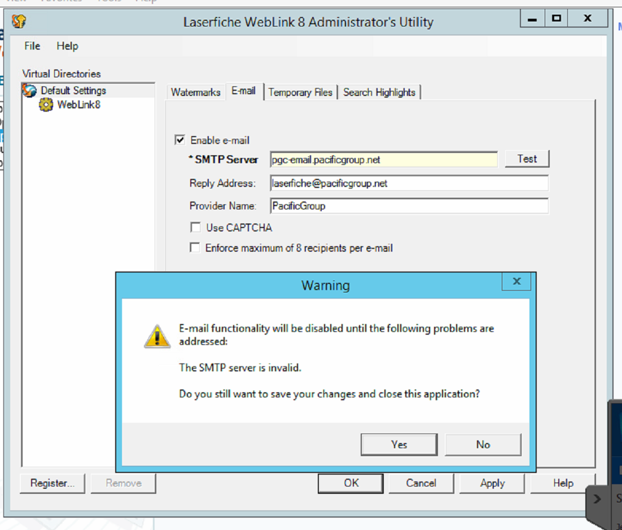Click into the SMTP Server field

(x=384, y=160)
